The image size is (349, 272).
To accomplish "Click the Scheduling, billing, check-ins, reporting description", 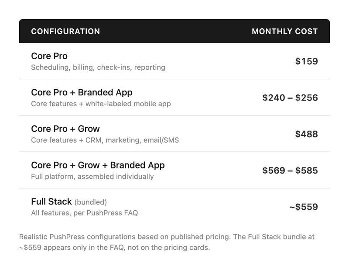I will click(x=98, y=67).
